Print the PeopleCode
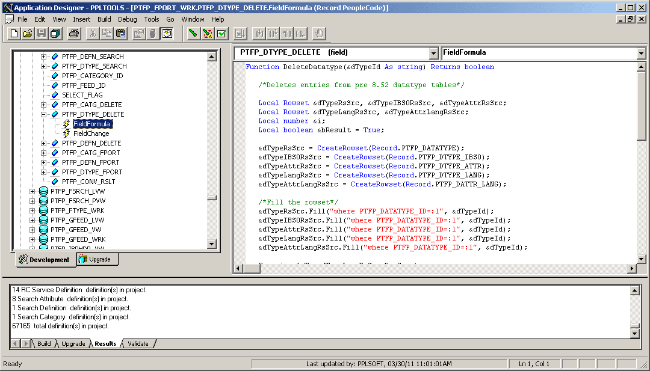The height and width of the screenshot is (371, 650). pos(73,33)
